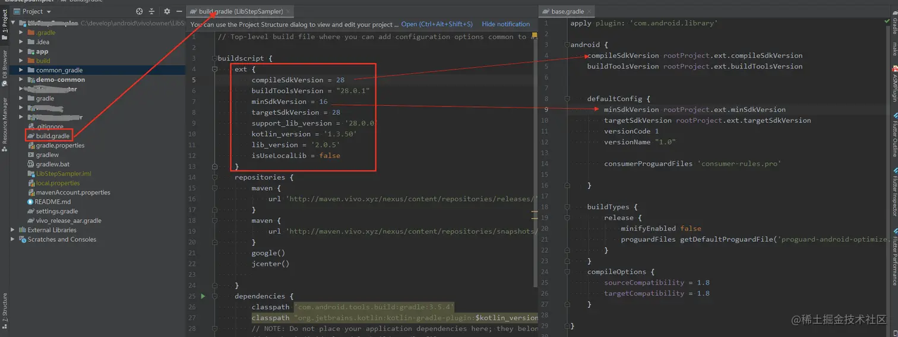Expand the common_gradle folder

(x=21, y=70)
